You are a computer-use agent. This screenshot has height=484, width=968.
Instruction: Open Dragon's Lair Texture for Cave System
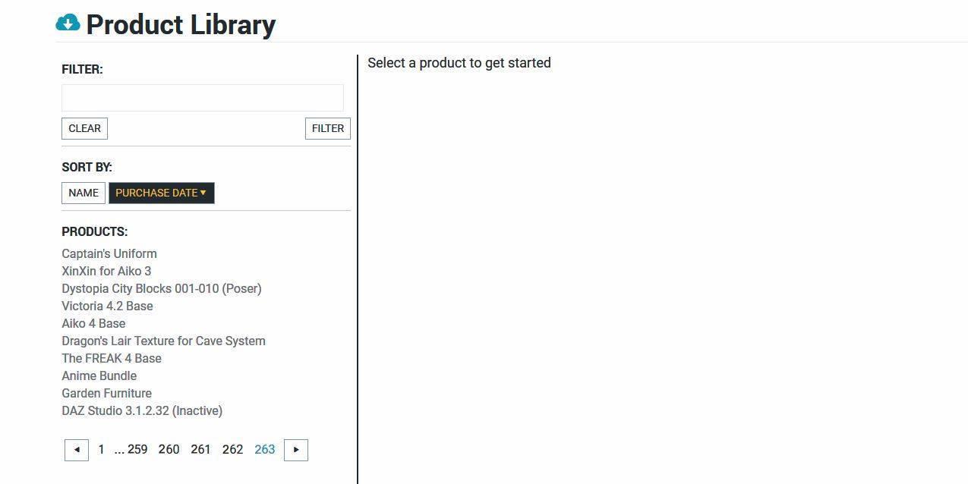(x=163, y=341)
